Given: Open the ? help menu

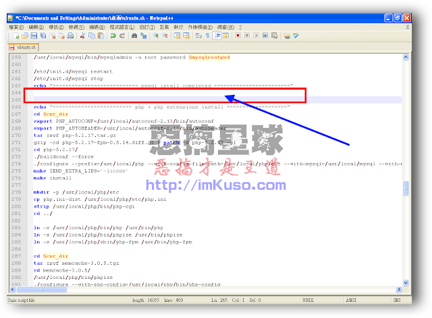Looking at the screenshot, I should pyautogui.click(x=240, y=27).
